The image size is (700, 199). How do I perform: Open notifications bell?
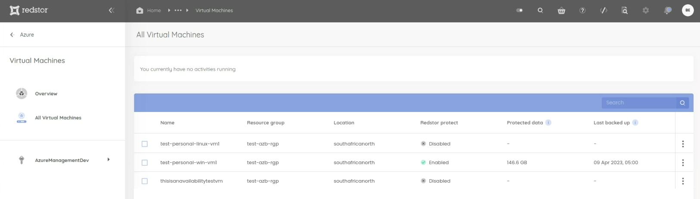(x=667, y=10)
